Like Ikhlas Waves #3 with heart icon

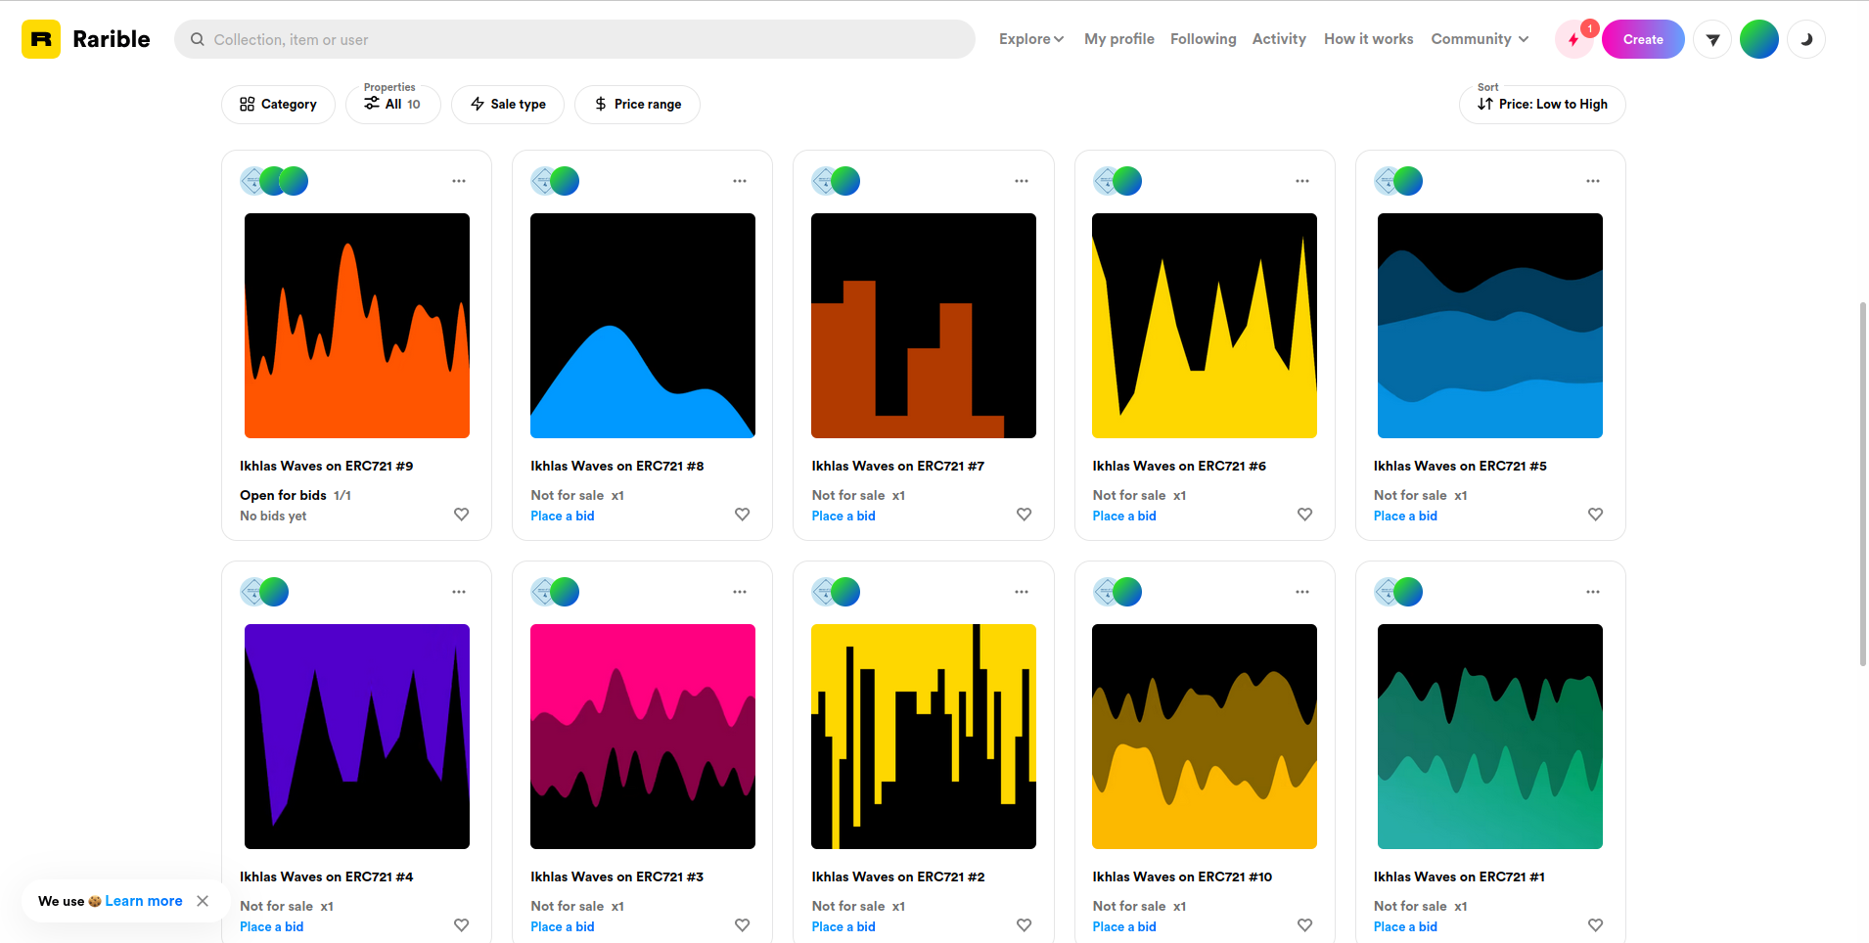(743, 925)
